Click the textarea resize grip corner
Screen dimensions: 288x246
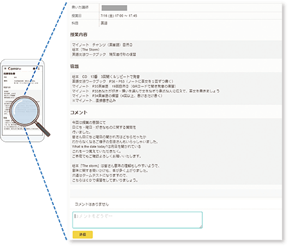coord(201,226)
